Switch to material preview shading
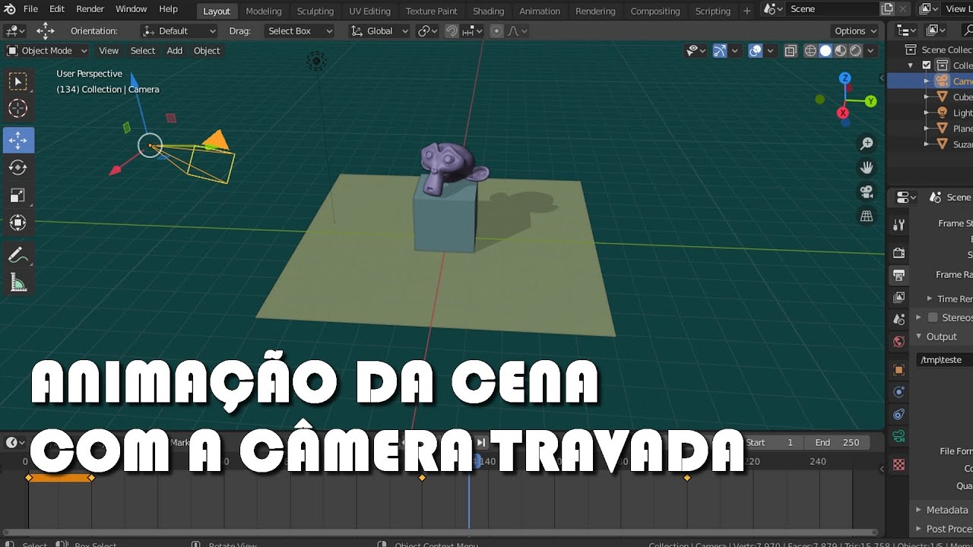This screenshot has height=547, width=973. pos(841,51)
